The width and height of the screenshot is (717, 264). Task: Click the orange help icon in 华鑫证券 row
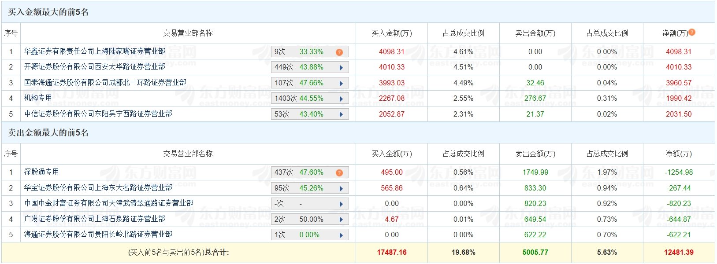click(339, 52)
